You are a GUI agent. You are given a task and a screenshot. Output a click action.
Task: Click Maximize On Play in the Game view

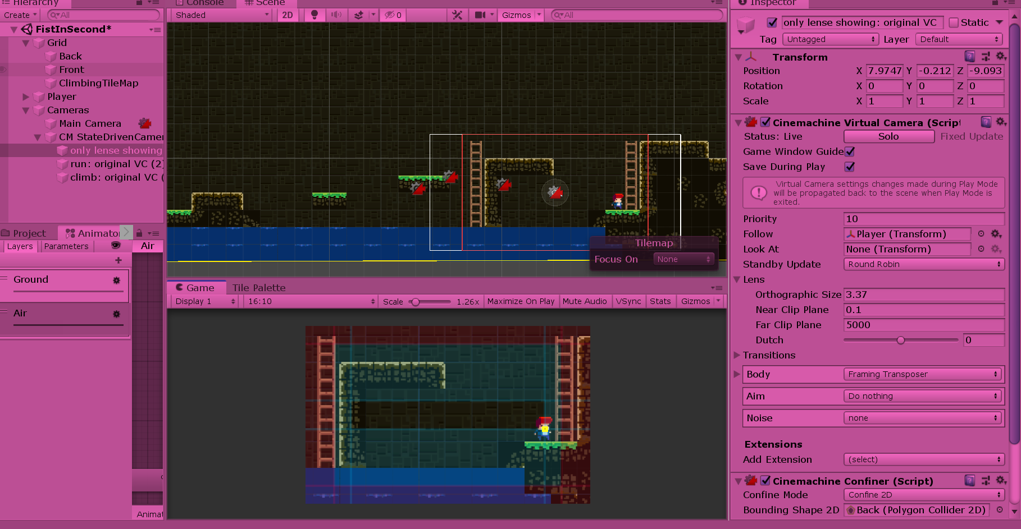pyautogui.click(x=521, y=301)
